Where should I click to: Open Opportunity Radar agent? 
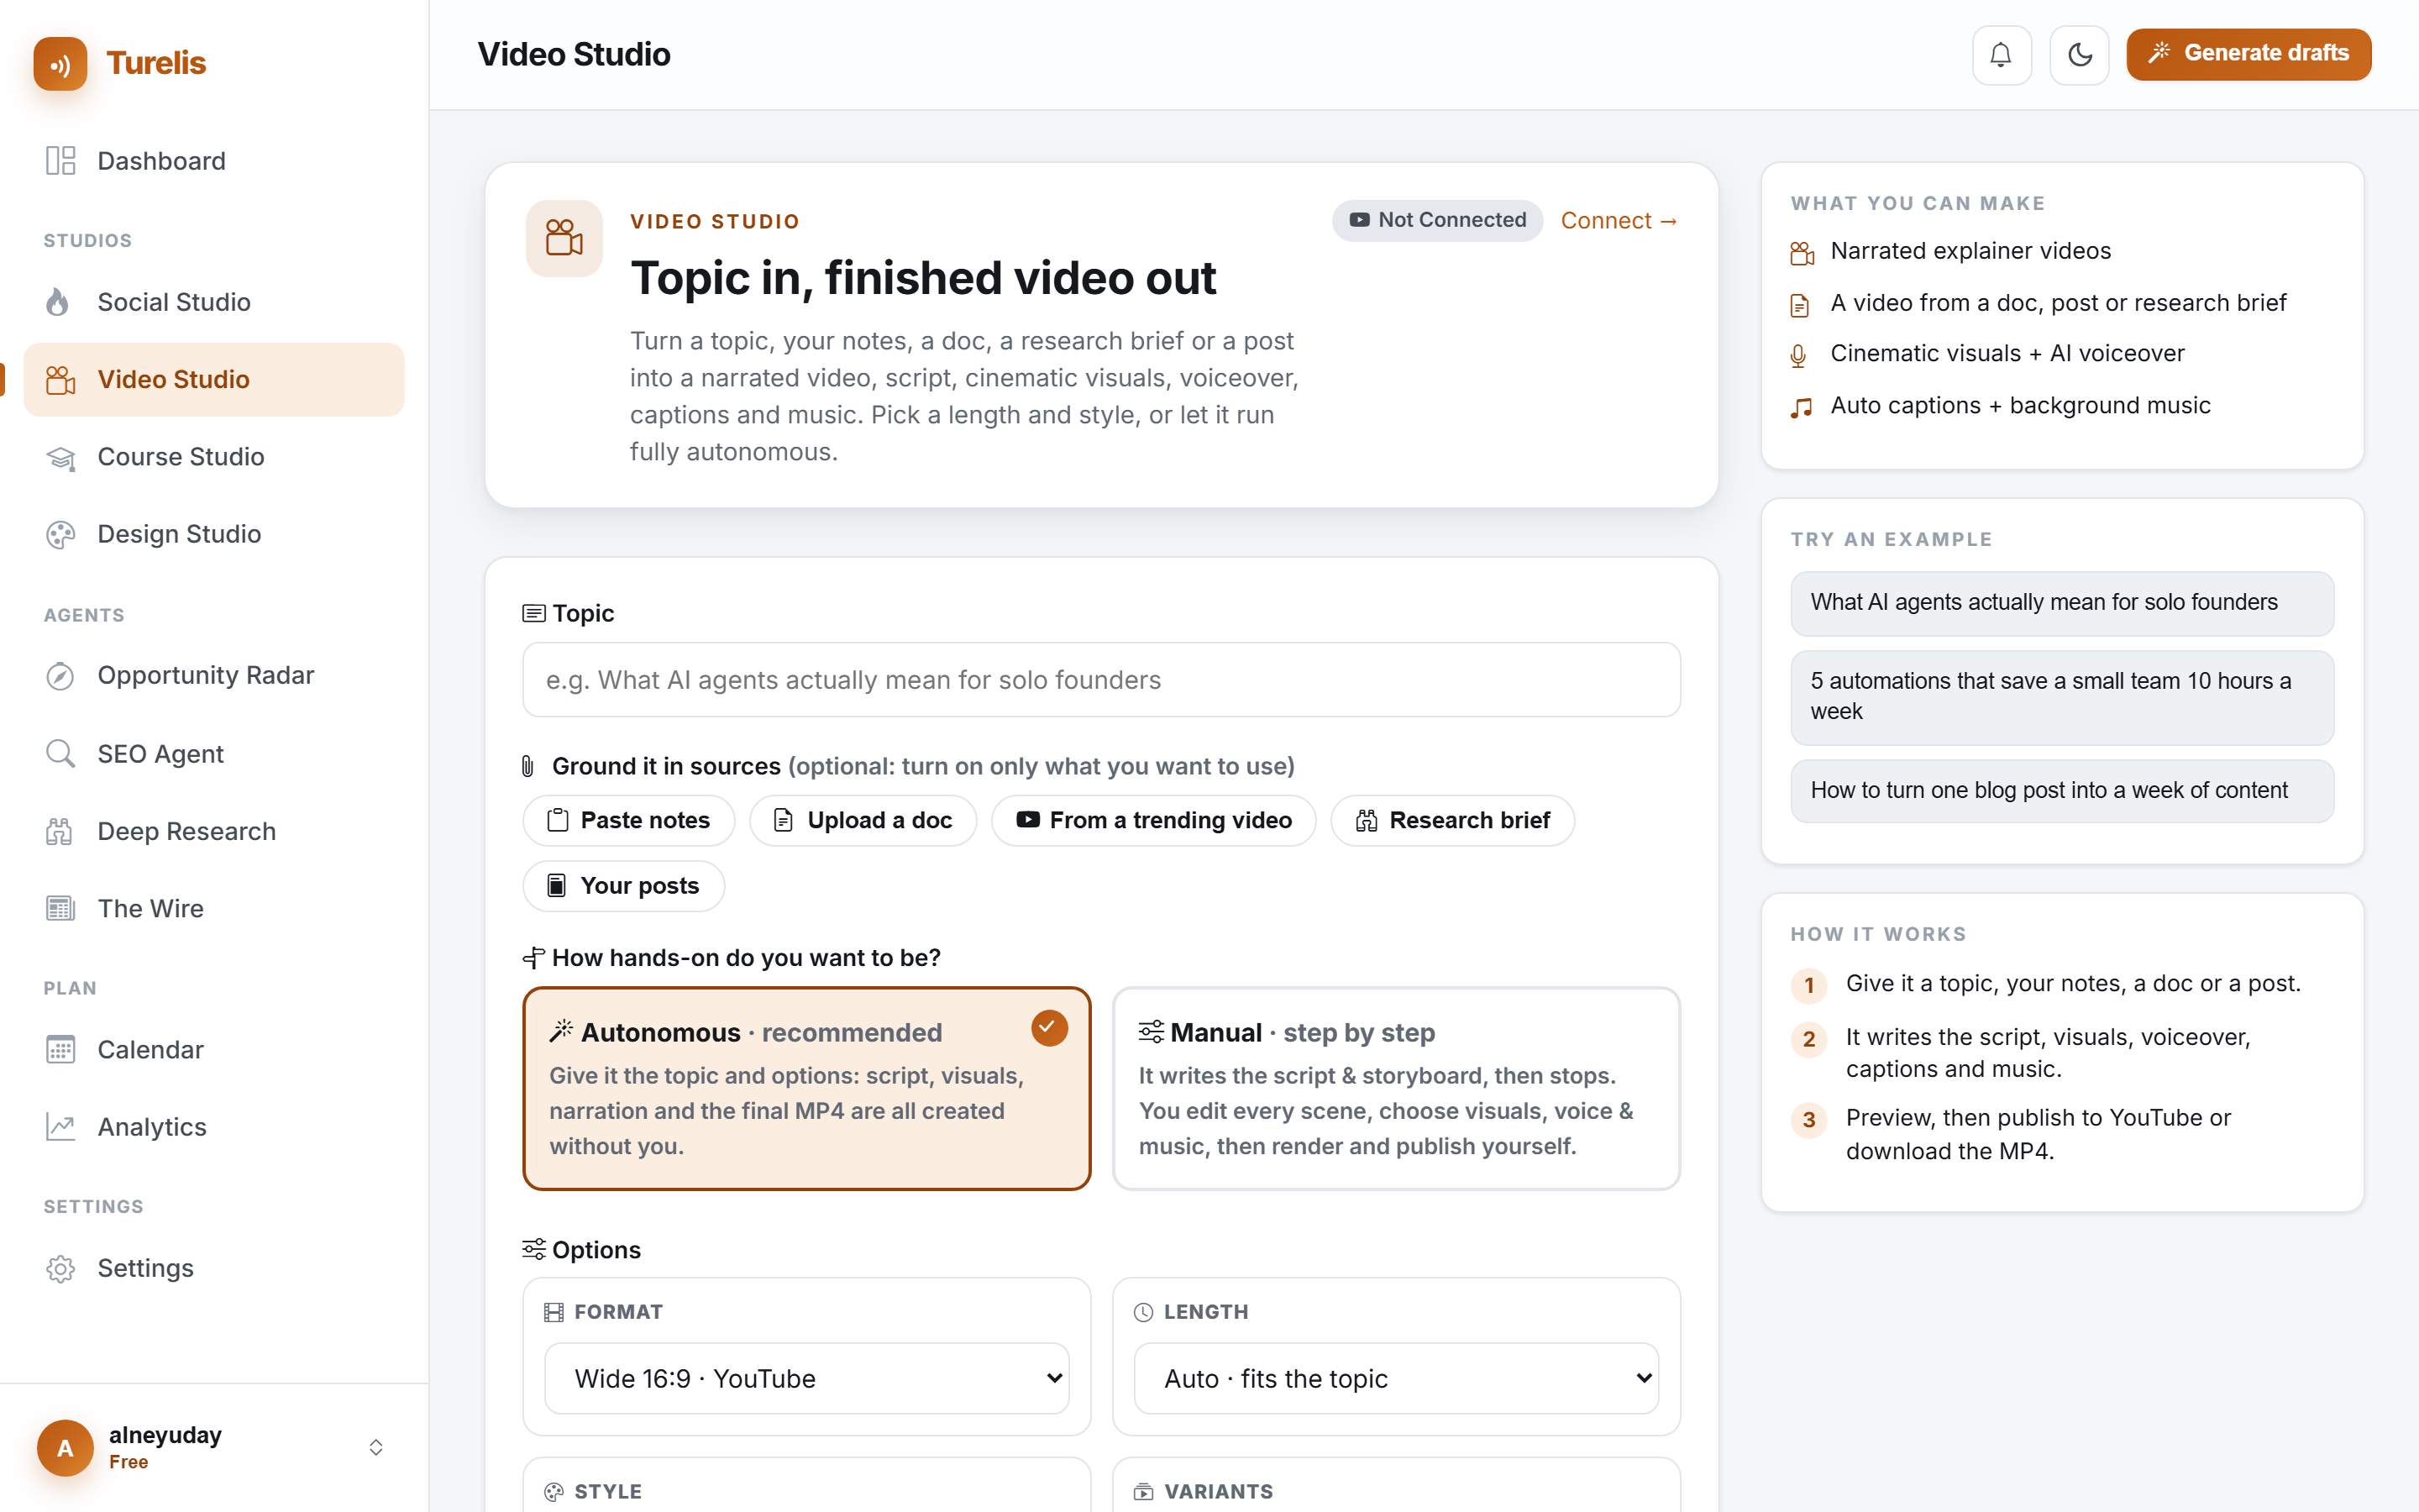click(214, 676)
